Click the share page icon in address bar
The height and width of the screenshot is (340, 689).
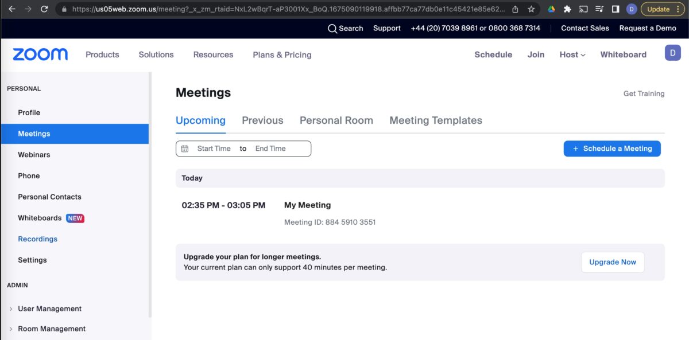tap(515, 9)
